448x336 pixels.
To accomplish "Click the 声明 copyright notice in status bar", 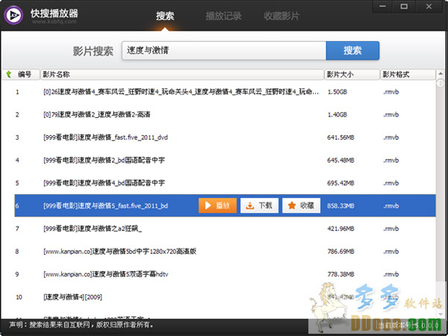I will click(81, 325).
